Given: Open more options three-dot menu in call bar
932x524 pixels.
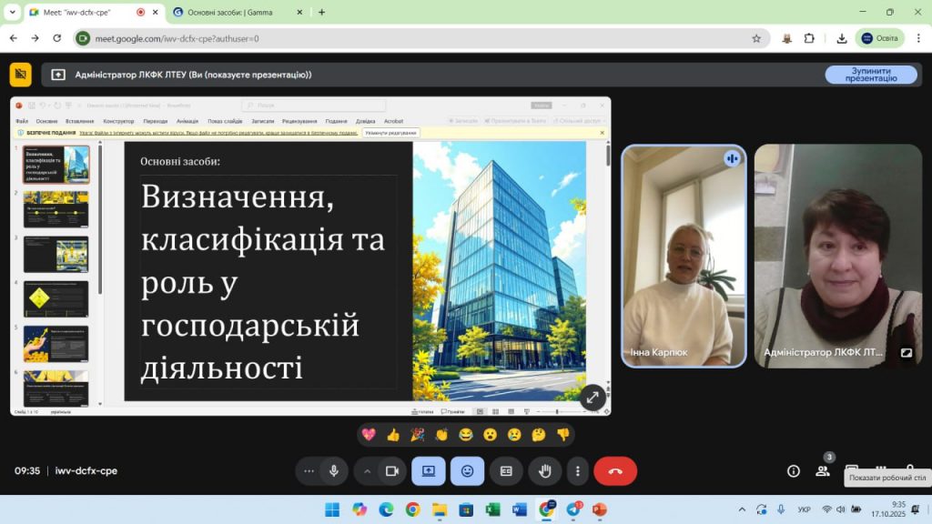Looking at the screenshot, I should click(578, 471).
